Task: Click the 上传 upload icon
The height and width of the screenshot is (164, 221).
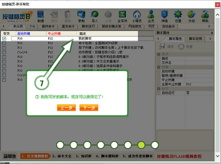Action: pos(108,16)
